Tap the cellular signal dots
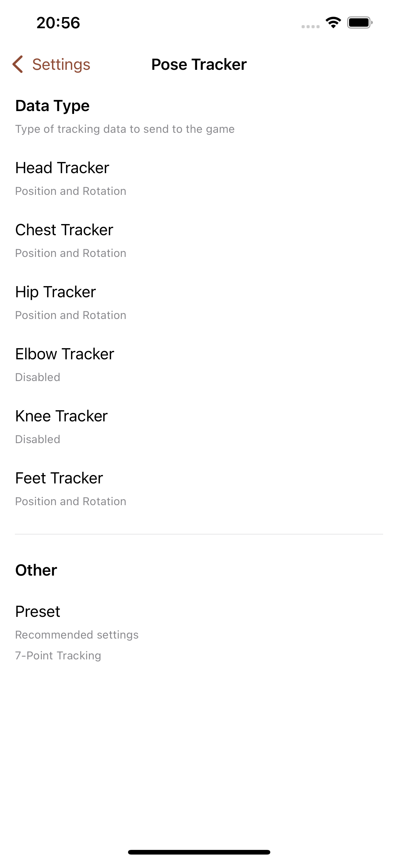This screenshot has width=398, height=862. coord(311,26)
